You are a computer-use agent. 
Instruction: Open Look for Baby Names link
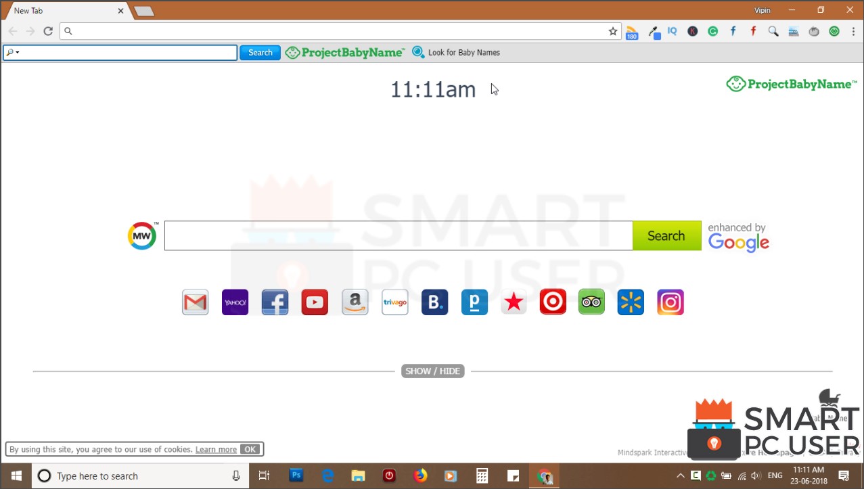click(x=457, y=52)
